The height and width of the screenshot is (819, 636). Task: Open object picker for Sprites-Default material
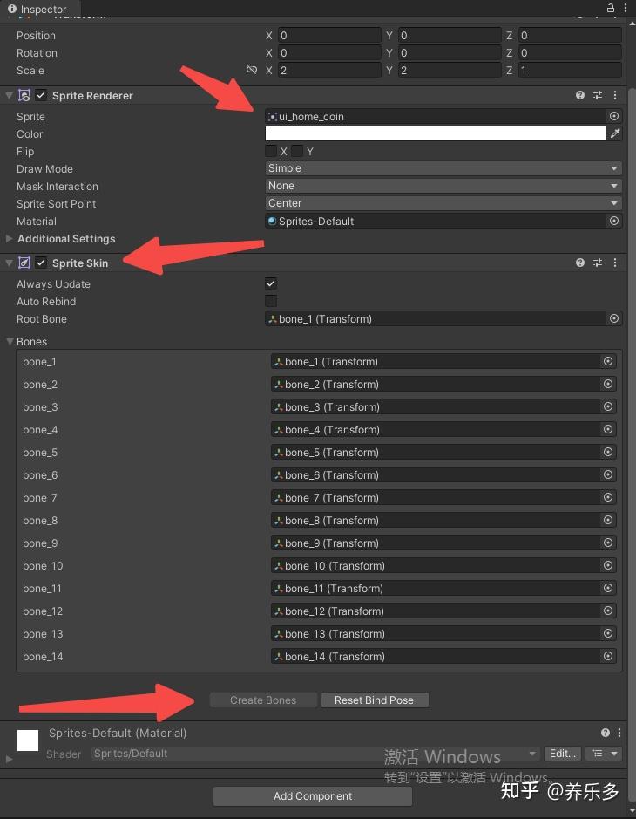pyautogui.click(x=614, y=221)
